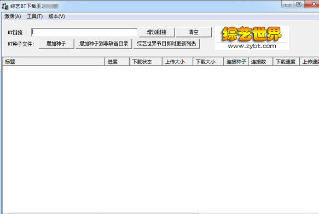Sort by the 上传大小 column header
This screenshot has height=214, width=319.
[177, 62]
